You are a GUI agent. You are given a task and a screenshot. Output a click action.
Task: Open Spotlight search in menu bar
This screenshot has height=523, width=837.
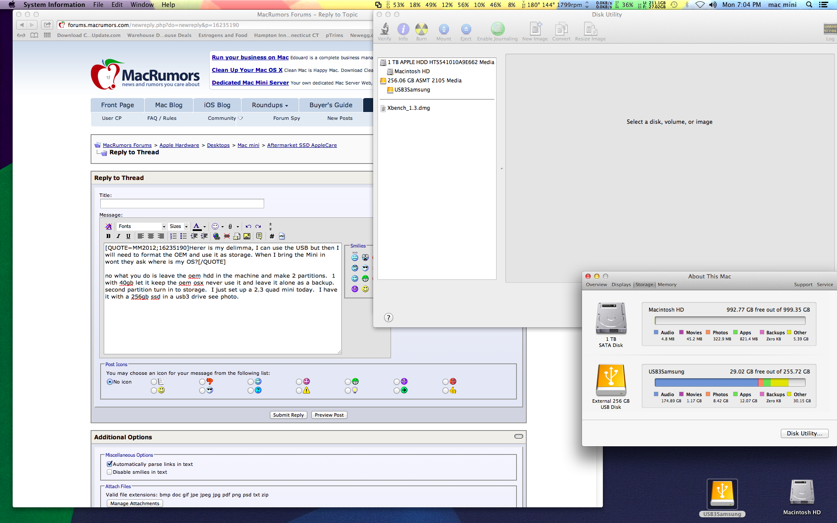809,5
